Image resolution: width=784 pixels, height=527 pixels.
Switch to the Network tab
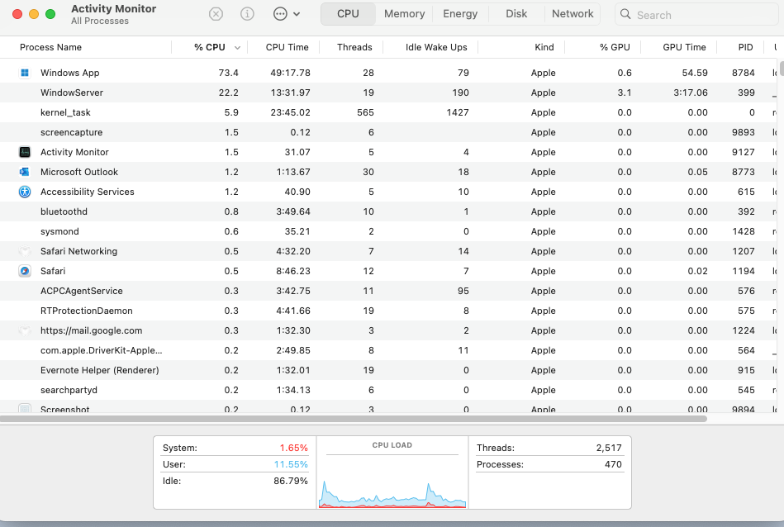pos(573,14)
